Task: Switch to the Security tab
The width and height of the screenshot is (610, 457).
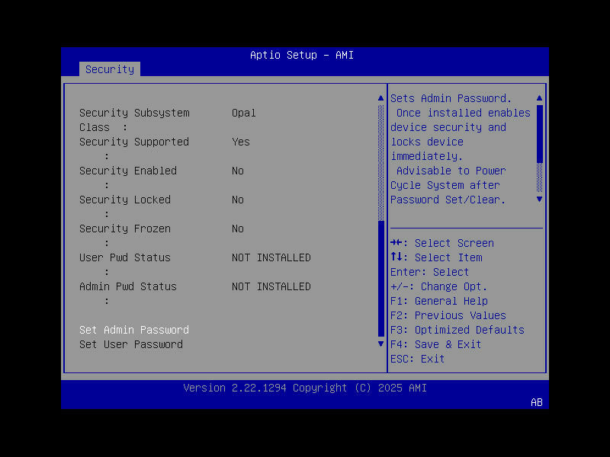Action: point(109,69)
